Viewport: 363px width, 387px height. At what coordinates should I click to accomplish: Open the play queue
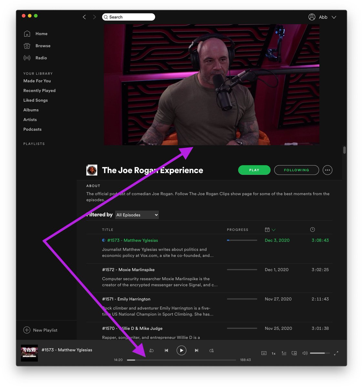(x=284, y=353)
